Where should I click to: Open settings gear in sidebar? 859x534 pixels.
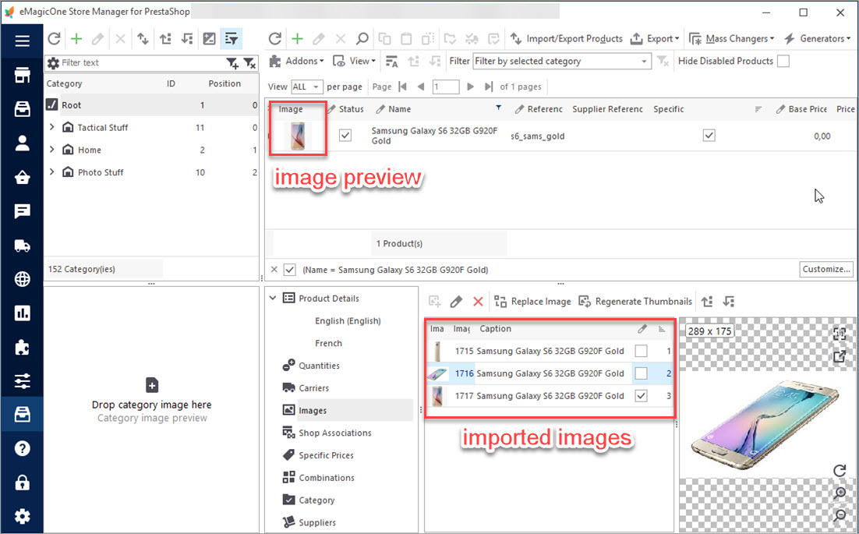[x=22, y=517]
